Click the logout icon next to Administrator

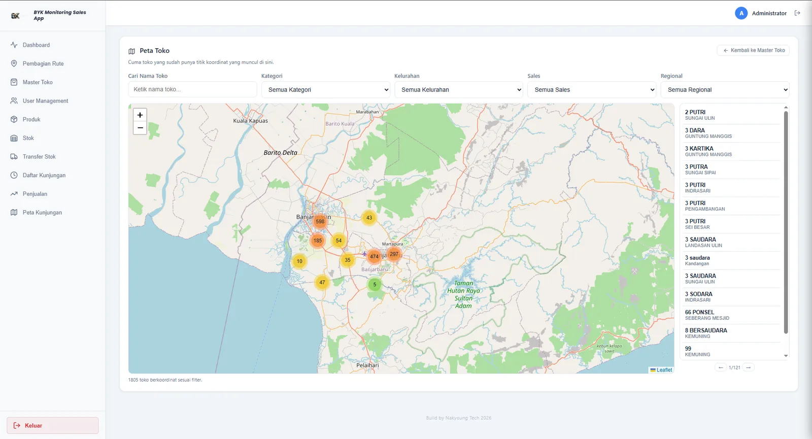pos(797,13)
